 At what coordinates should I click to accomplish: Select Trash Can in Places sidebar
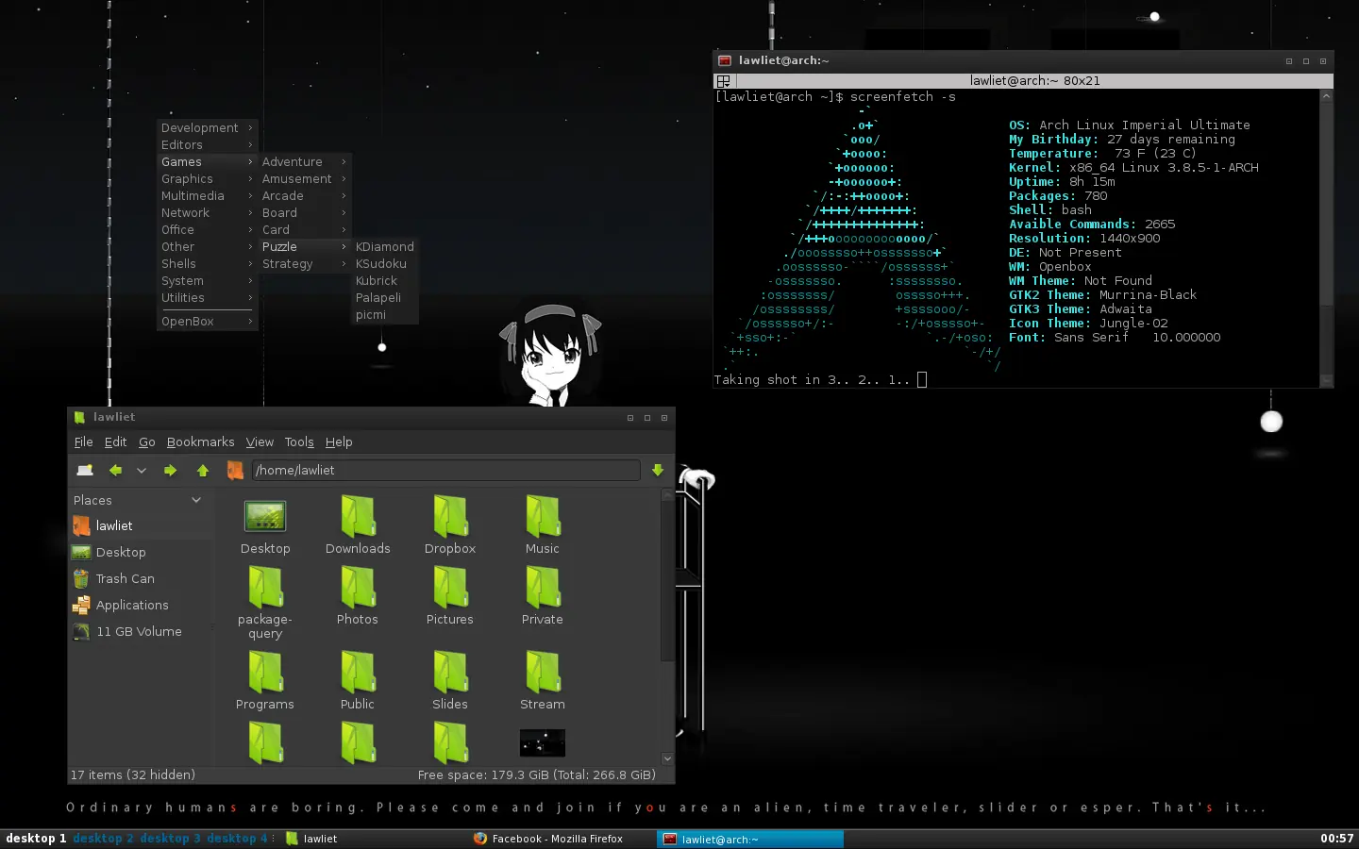[x=125, y=578]
